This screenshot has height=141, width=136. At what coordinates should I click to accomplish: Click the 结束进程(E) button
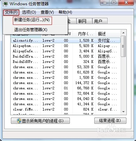click(110, 120)
